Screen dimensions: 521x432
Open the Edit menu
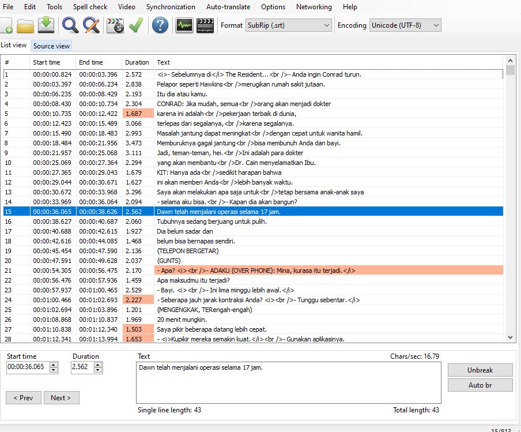point(30,7)
